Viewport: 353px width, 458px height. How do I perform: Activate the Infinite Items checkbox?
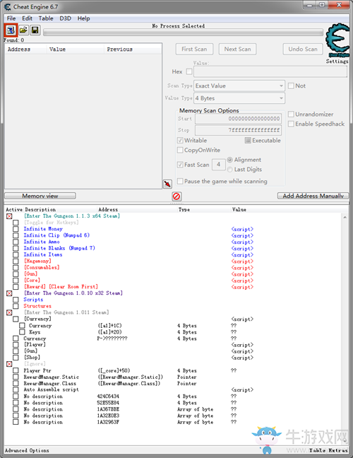tap(16, 254)
